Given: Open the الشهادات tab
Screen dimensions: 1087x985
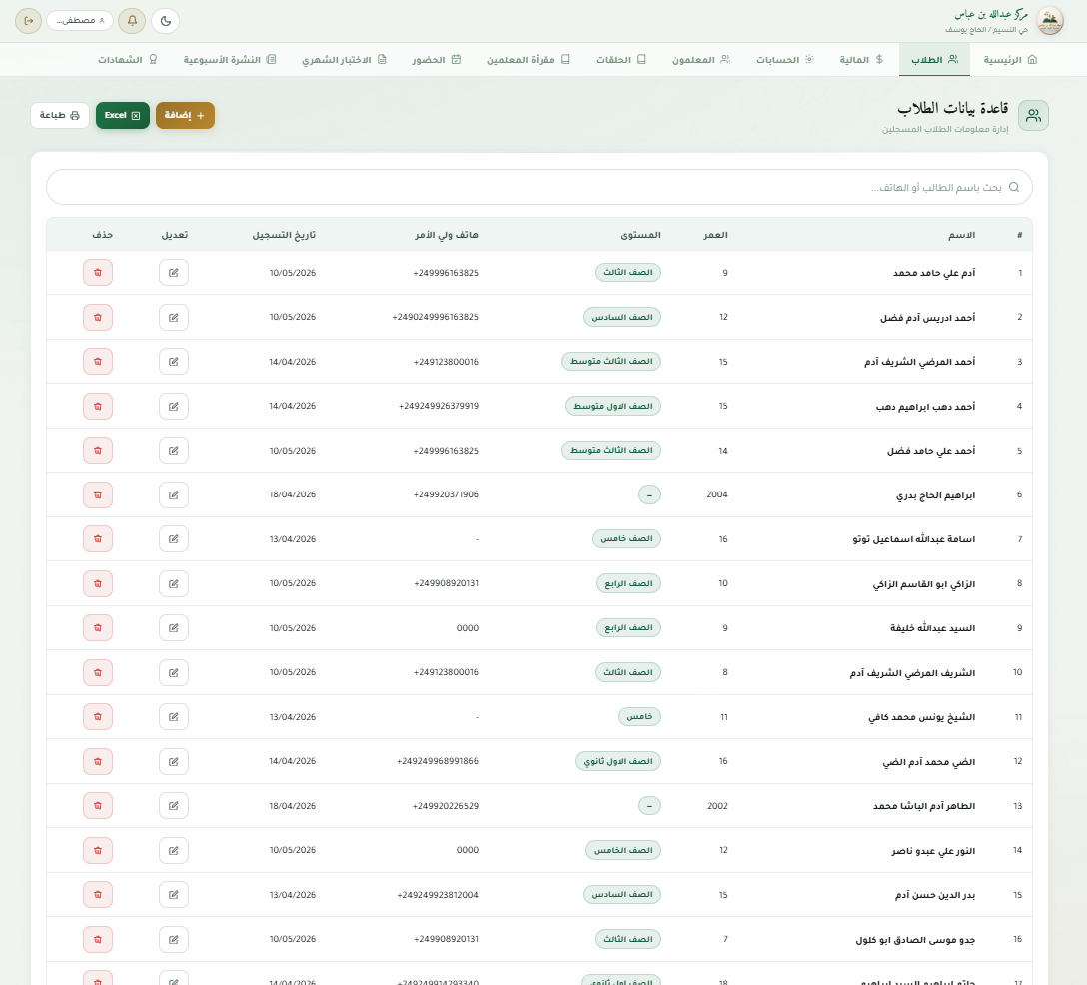Looking at the screenshot, I should pyautogui.click(x=128, y=60).
